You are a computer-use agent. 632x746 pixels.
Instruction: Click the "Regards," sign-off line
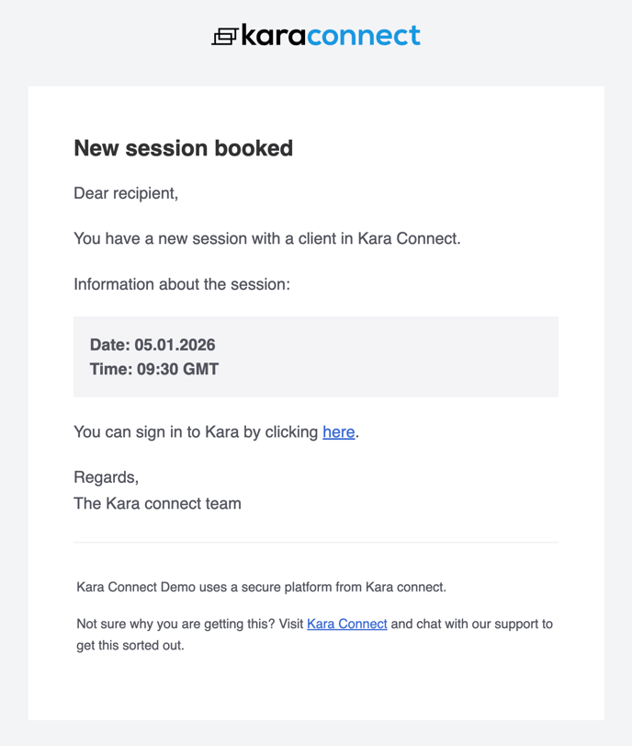click(x=106, y=477)
